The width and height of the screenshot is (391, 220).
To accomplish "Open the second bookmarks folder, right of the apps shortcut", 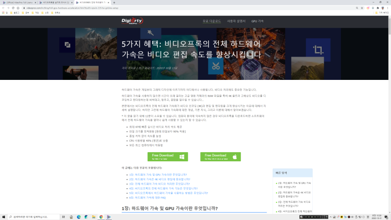I will 25,13.
